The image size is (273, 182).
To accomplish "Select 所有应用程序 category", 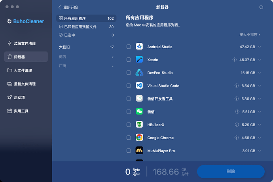I will [86, 18].
